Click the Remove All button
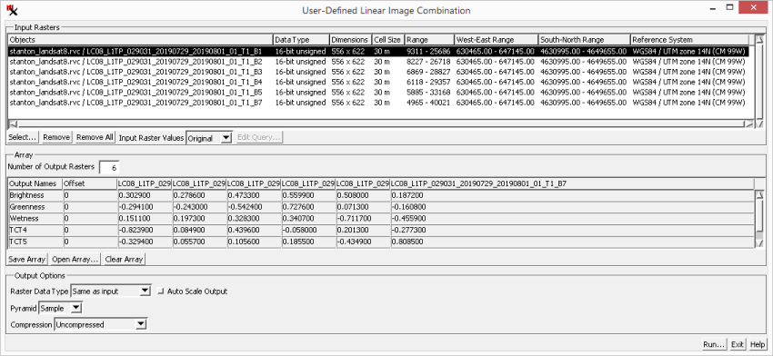773x356 pixels. coord(95,137)
